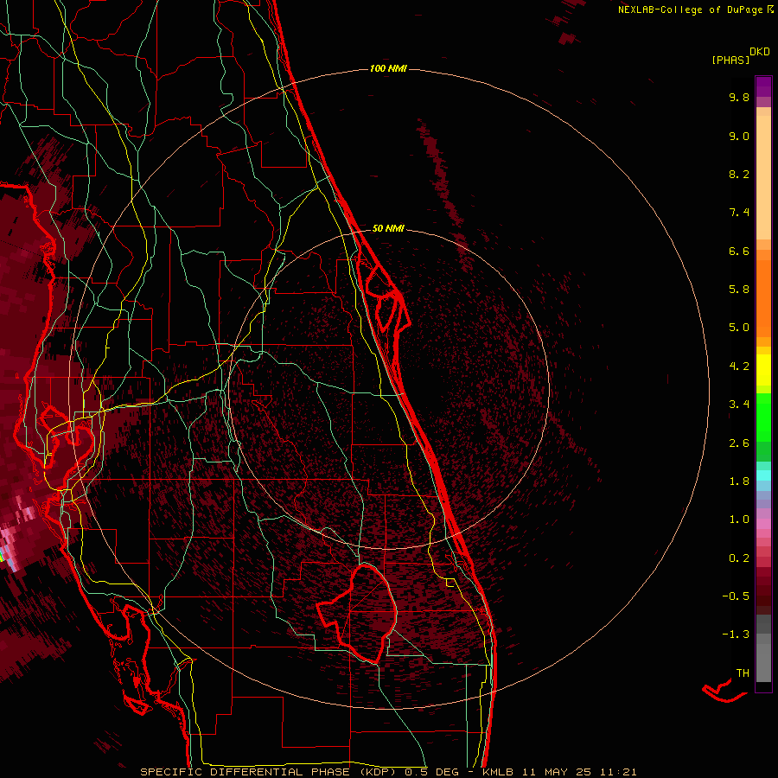
Task: Click the -1.3 value on the color scale
Action: point(736,635)
